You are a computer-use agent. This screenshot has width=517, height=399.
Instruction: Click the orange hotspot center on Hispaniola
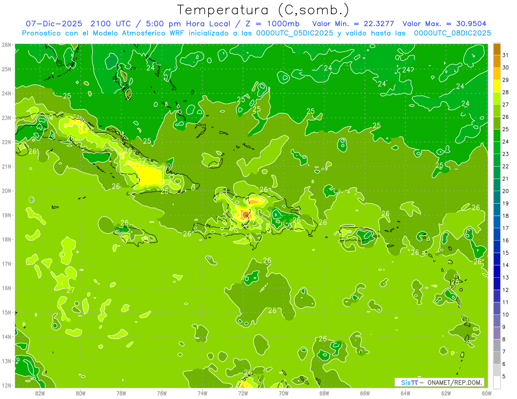(x=245, y=214)
